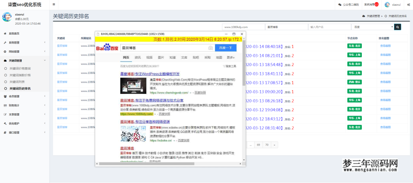Click the circle icon beside 网站管理
Screen dimensions: 413x183
click(5, 52)
